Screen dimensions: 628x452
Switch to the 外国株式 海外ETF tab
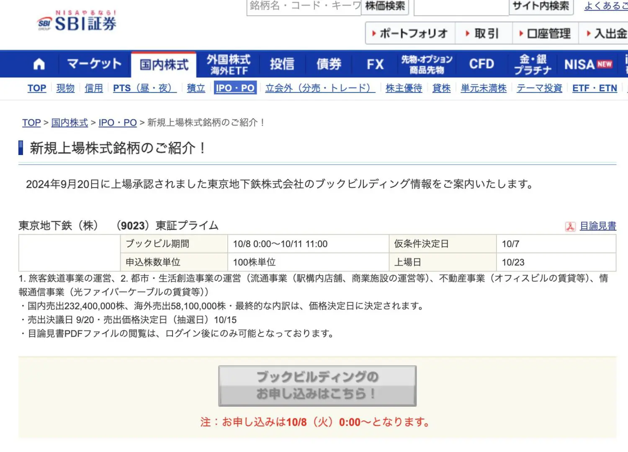click(x=229, y=65)
